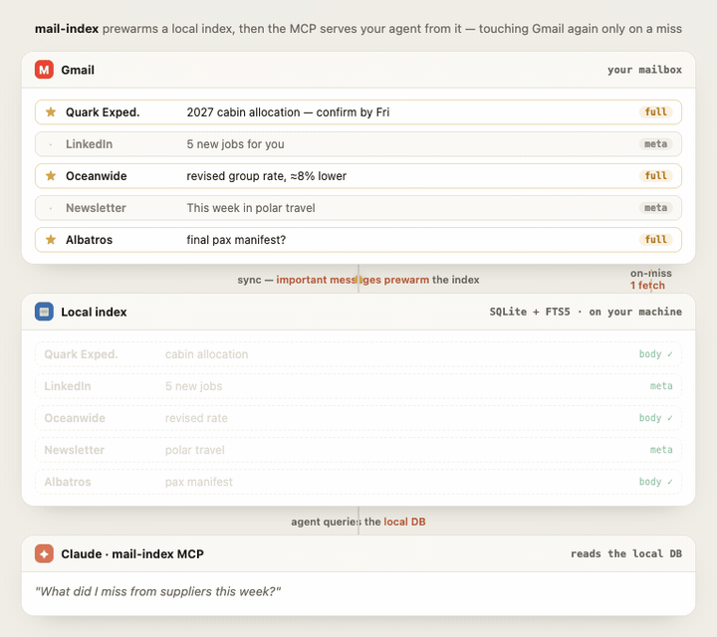Screen dimensions: 717x637
Task: Click the 'Newsletter' sender name in Gmail
Action: click(x=96, y=208)
